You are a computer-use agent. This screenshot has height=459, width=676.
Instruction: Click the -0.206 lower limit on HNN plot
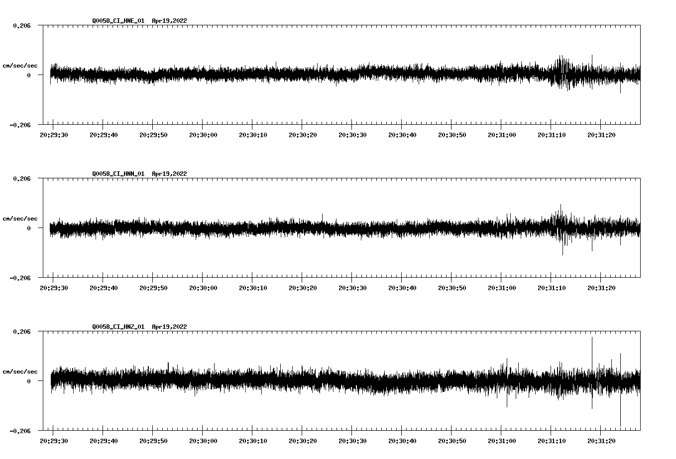tap(20, 278)
